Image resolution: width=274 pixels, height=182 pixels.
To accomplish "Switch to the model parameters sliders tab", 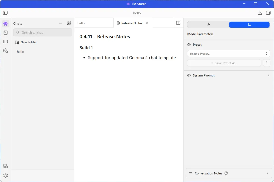I will coord(249,25).
